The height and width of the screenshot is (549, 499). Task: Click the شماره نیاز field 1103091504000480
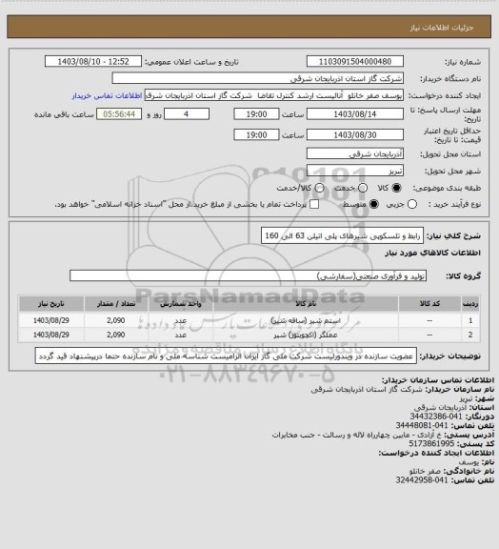(x=355, y=61)
